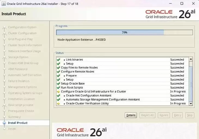Click the Skip button

190,115
